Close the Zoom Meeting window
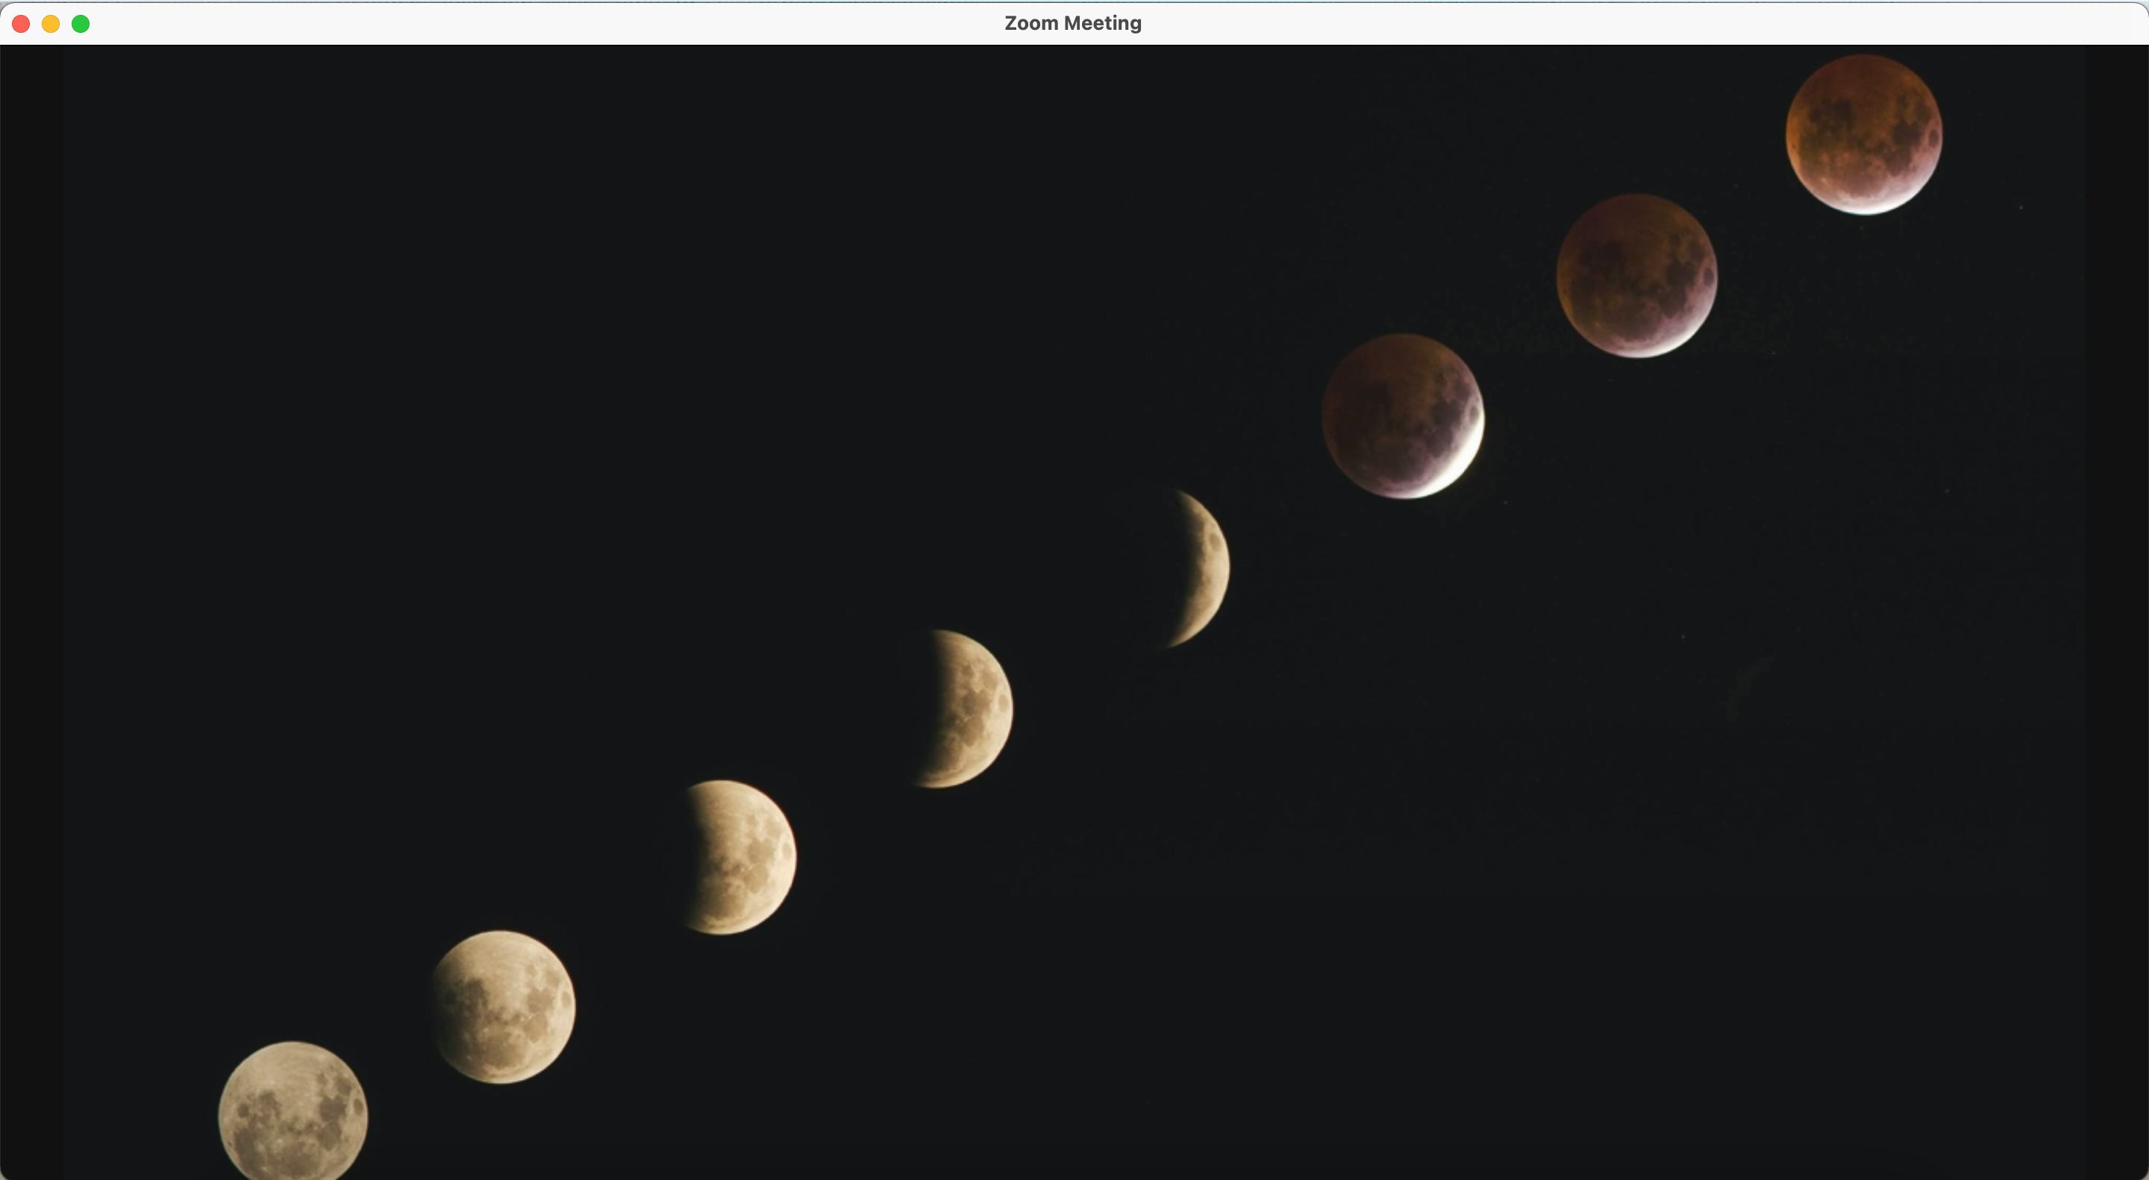Image resolution: width=2149 pixels, height=1180 pixels. tap(20, 23)
